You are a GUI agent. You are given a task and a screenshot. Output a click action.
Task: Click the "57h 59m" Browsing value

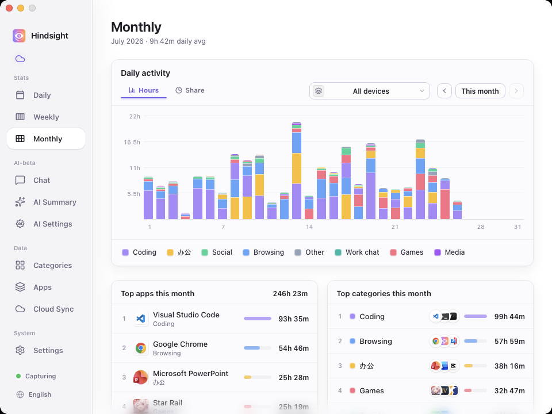[x=509, y=341]
